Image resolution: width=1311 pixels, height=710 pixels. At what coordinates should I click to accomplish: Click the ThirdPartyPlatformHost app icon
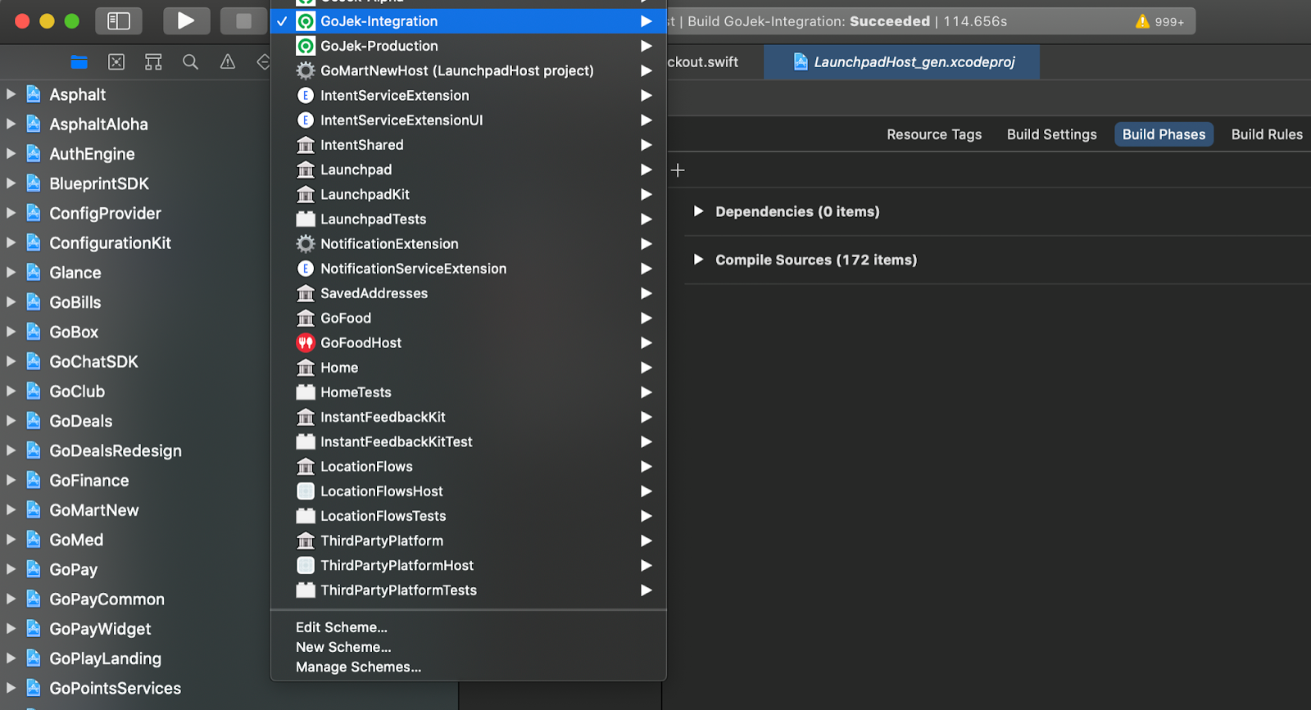coord(306,566)
